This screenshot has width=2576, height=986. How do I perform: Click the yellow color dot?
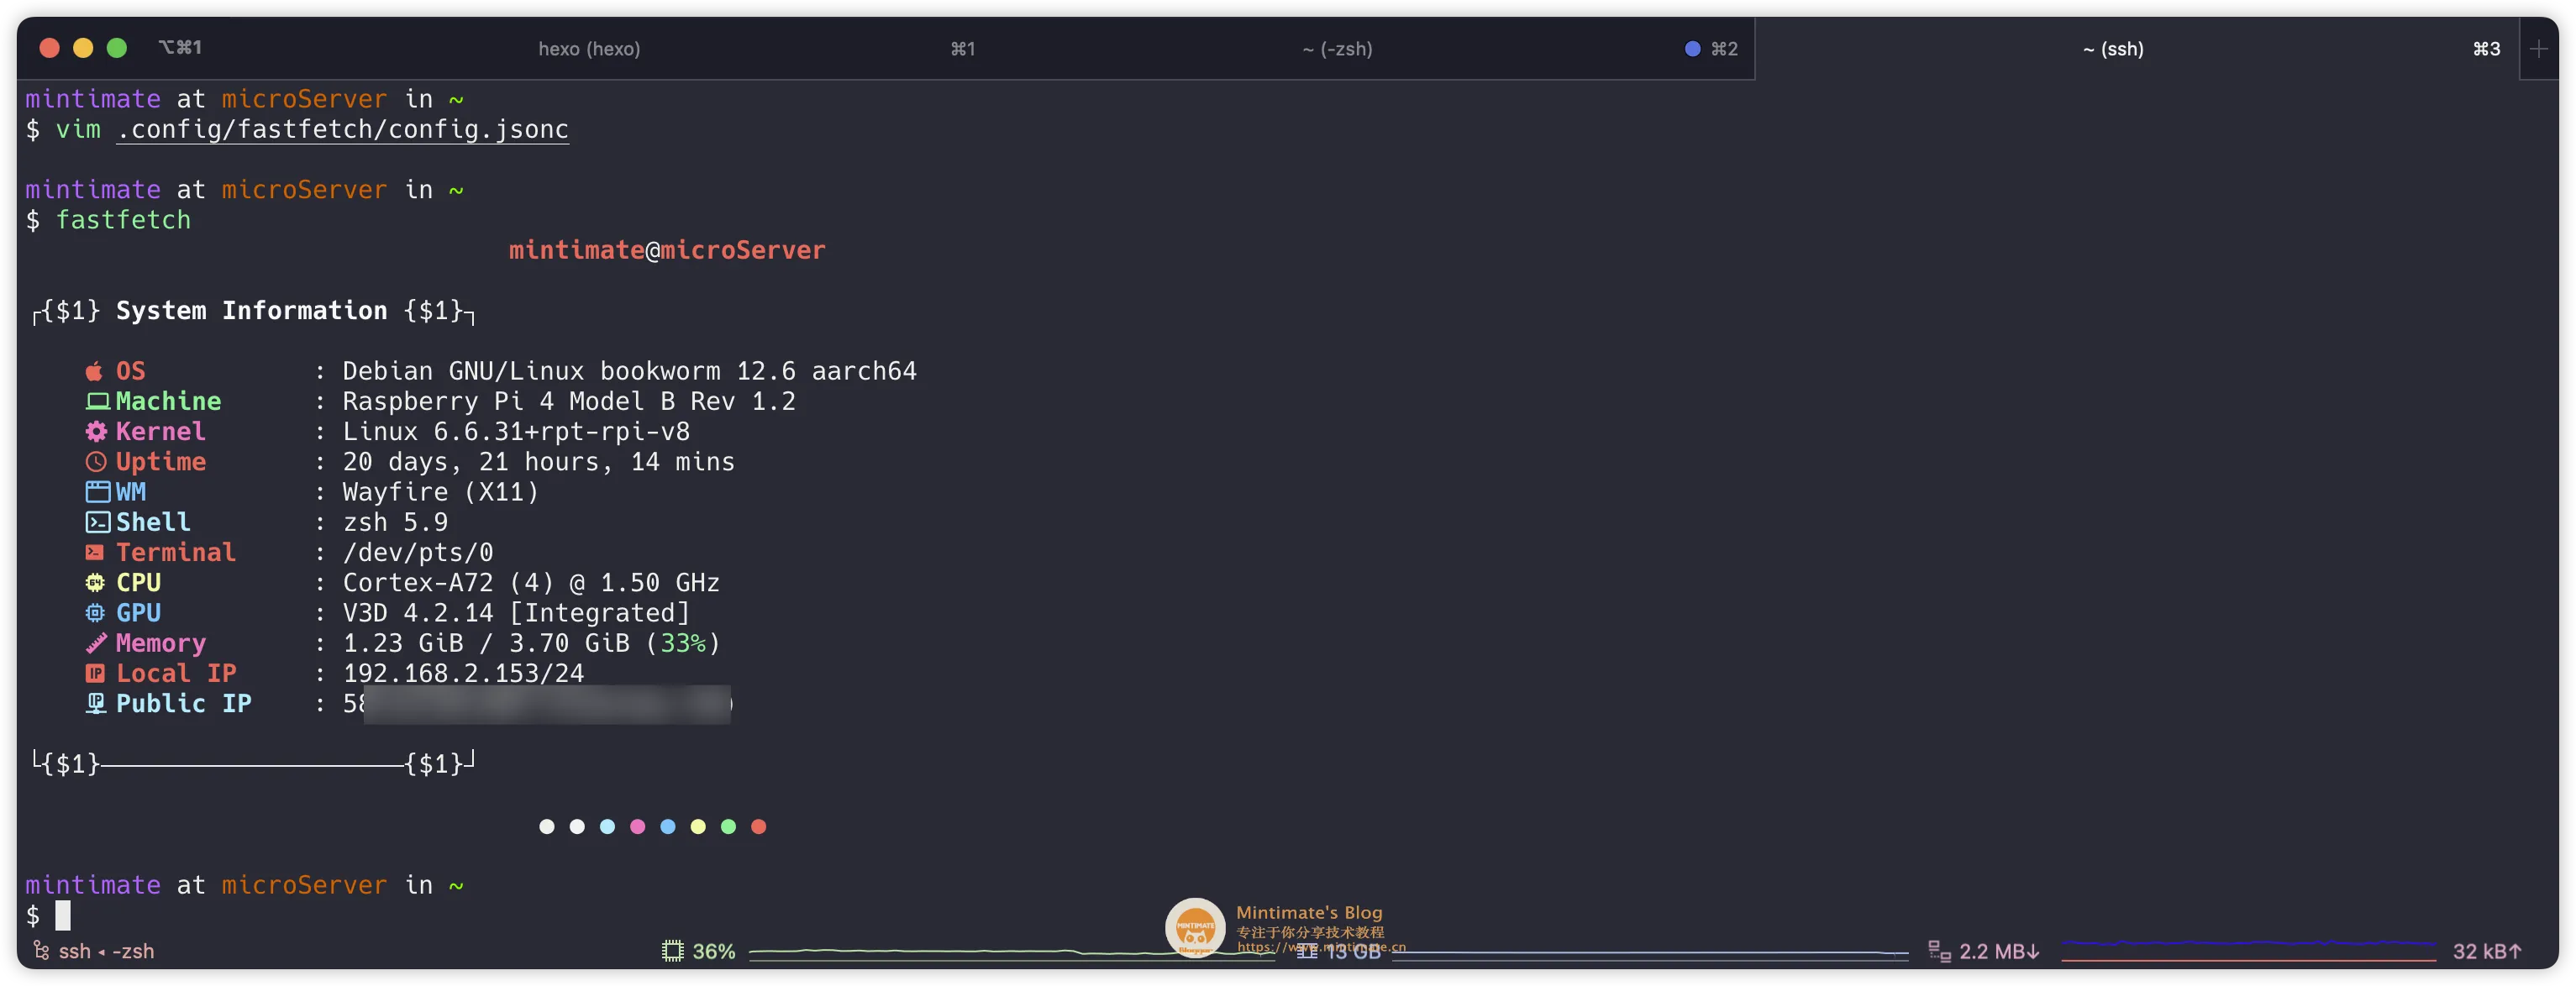click(x=698, y=826)
